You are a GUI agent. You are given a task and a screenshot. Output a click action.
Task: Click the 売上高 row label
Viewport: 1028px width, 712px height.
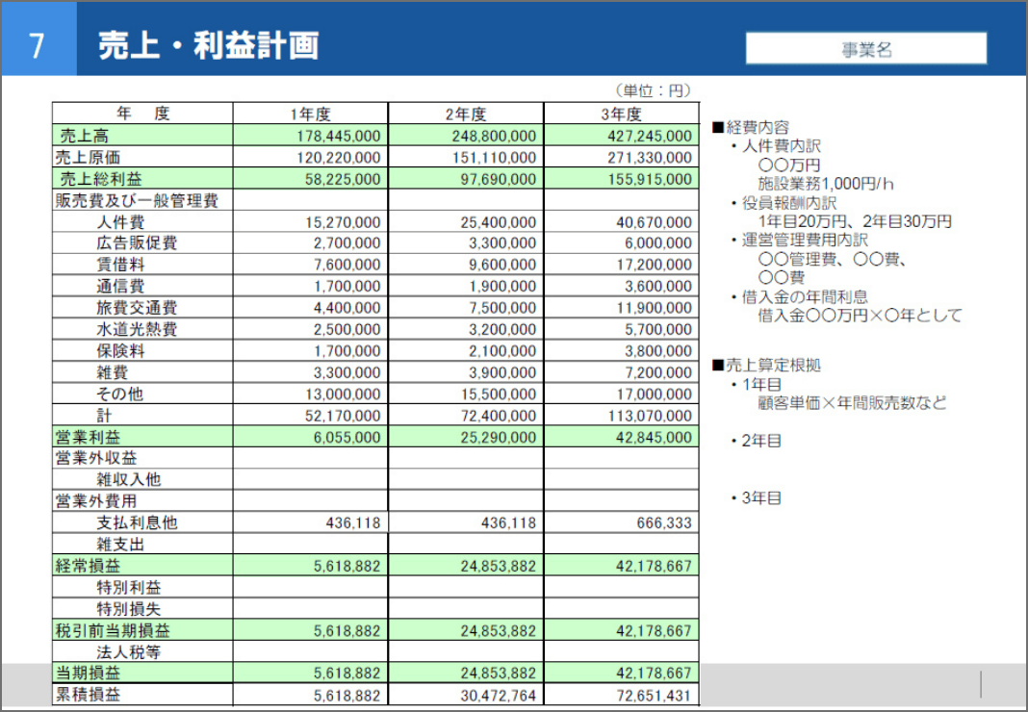(x=84, y=136)
